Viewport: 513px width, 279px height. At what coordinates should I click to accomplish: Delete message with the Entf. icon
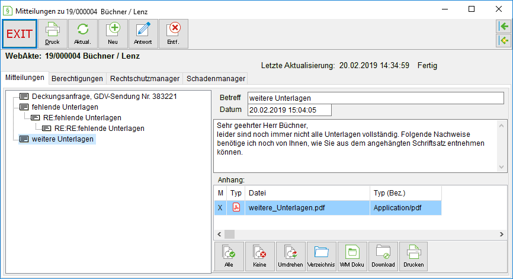point(174,34)
